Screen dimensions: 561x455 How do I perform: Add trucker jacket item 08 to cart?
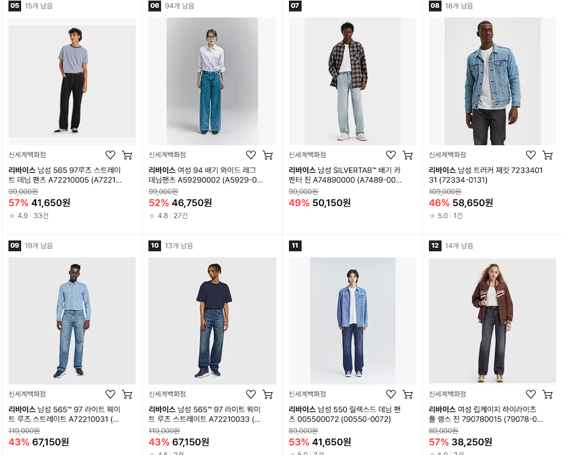pos(547,155)
